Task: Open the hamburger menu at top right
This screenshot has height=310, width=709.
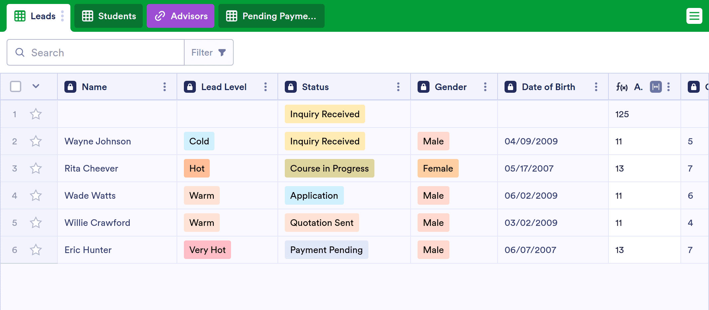Action: pyautogui.click(x=694, y=16)
